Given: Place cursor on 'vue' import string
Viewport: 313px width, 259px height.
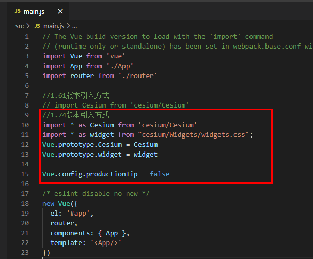Looking at the screenshot, I should (116, 56).
